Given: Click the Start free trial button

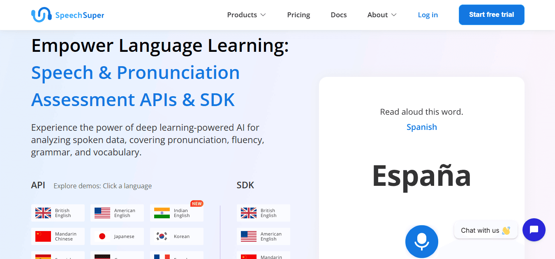Looking at the screenshot, I should pyautogui.click(x=491, y=15).
